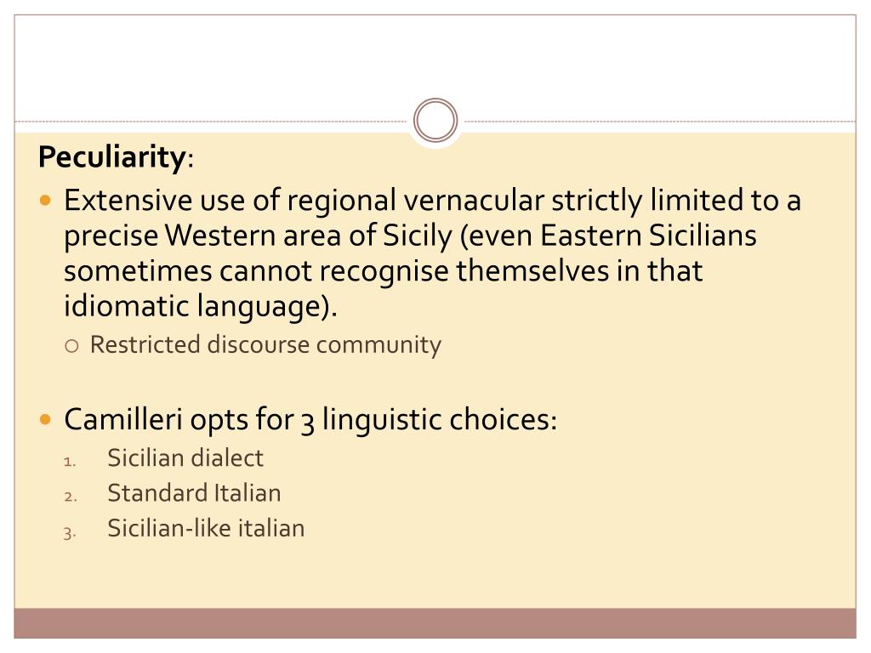
Task: Click the words 'Eastern Sicilians' in the paragraph
Action: pyautogui.click(x=647, y=236)
